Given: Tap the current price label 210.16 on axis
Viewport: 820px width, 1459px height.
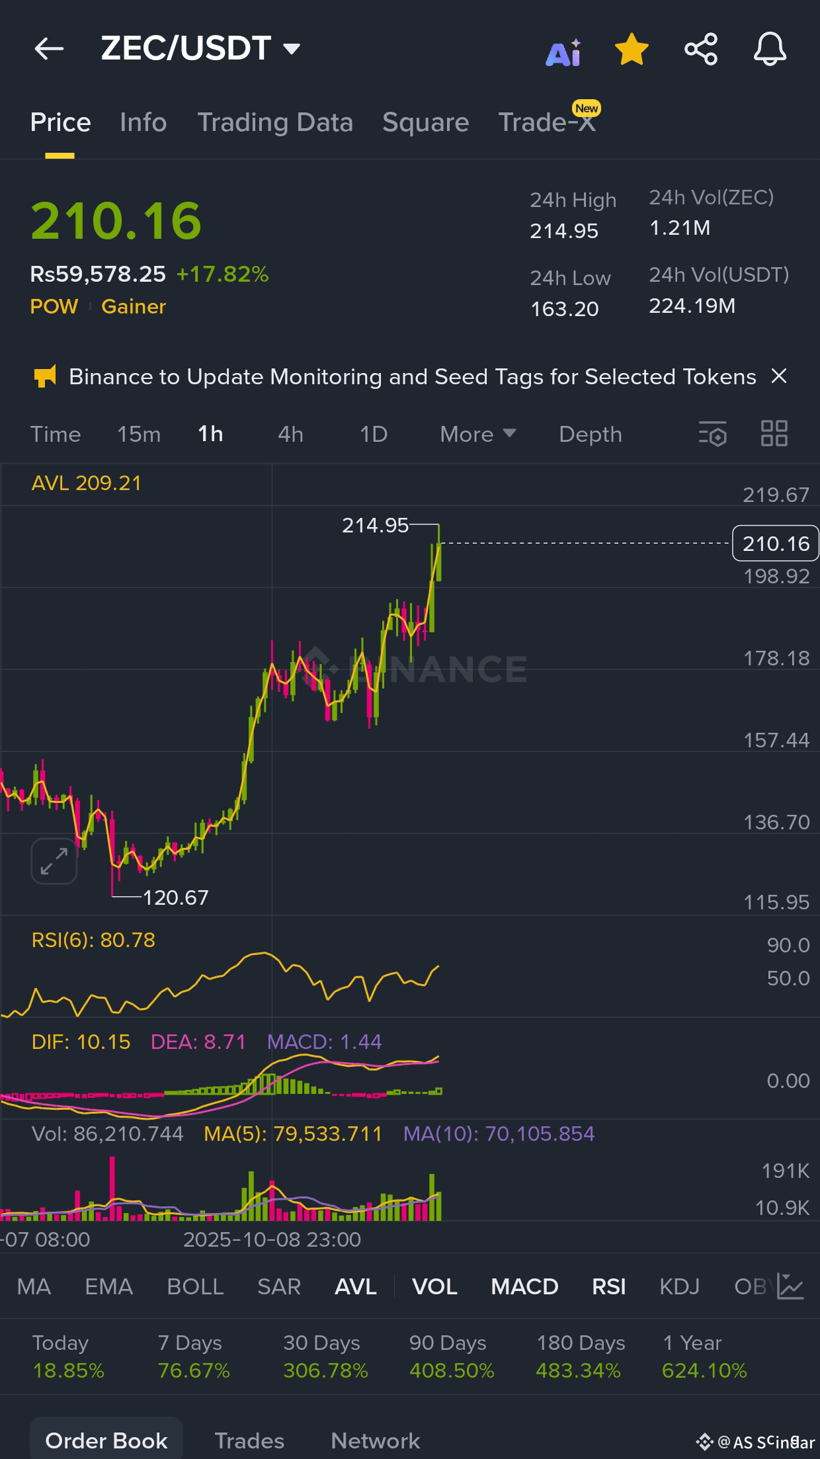Looking at the screenshot, I should (776, 544).
